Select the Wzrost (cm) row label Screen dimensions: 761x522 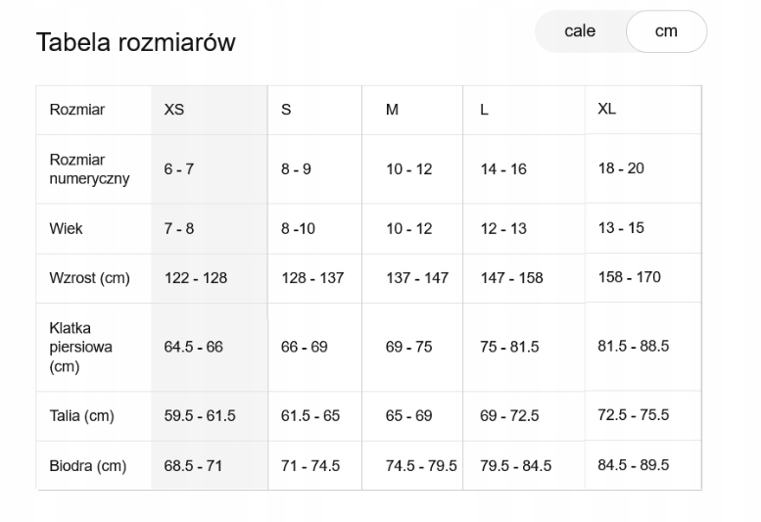click(x=89, y=278)
